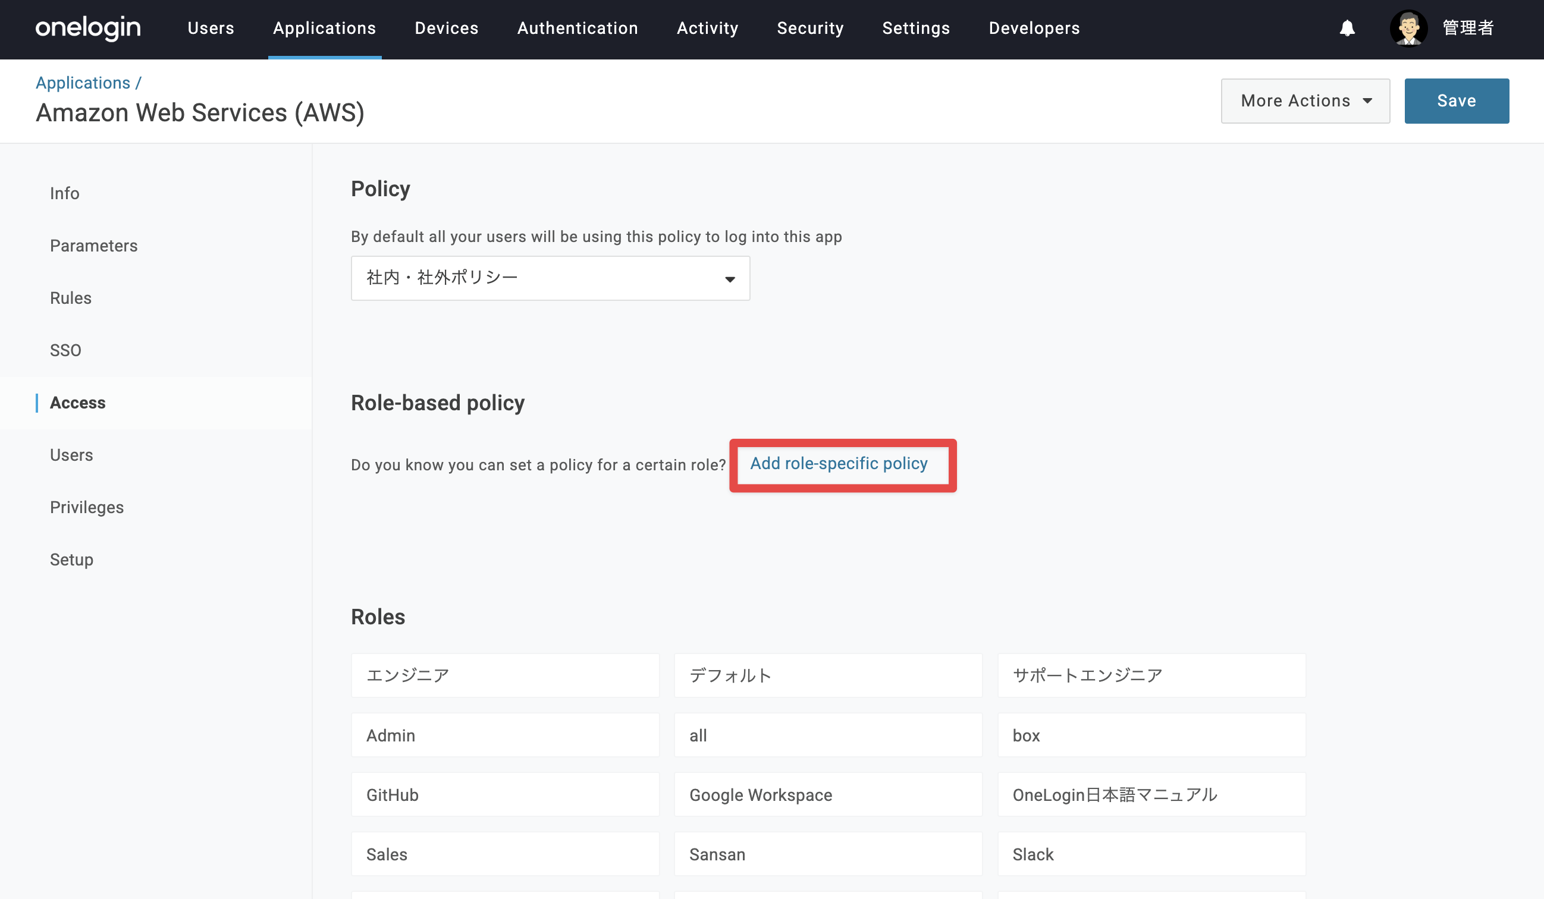Save the application settings
Image resolution: width=1544 pixels, height=899 pixels.
[x=1457, y=101]
